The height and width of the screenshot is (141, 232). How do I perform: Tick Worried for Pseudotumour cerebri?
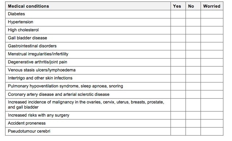pos(212,132)
